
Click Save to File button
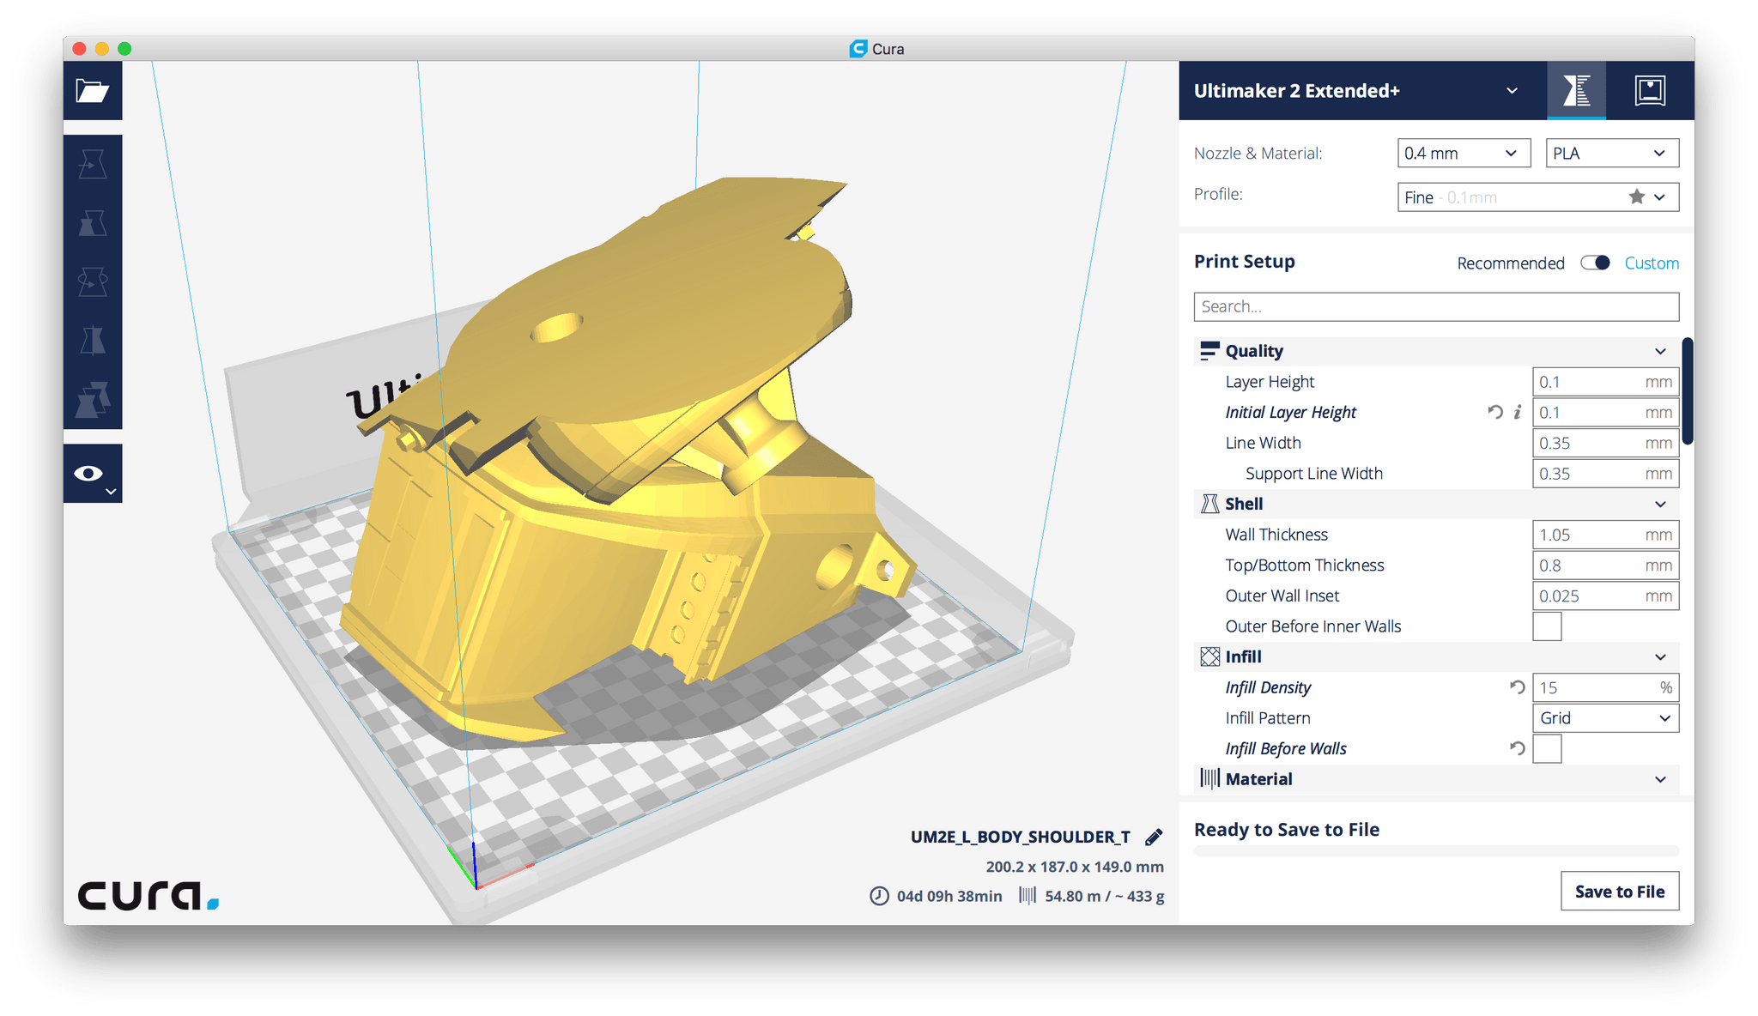pyautogui.click(x=1619, y=891)
